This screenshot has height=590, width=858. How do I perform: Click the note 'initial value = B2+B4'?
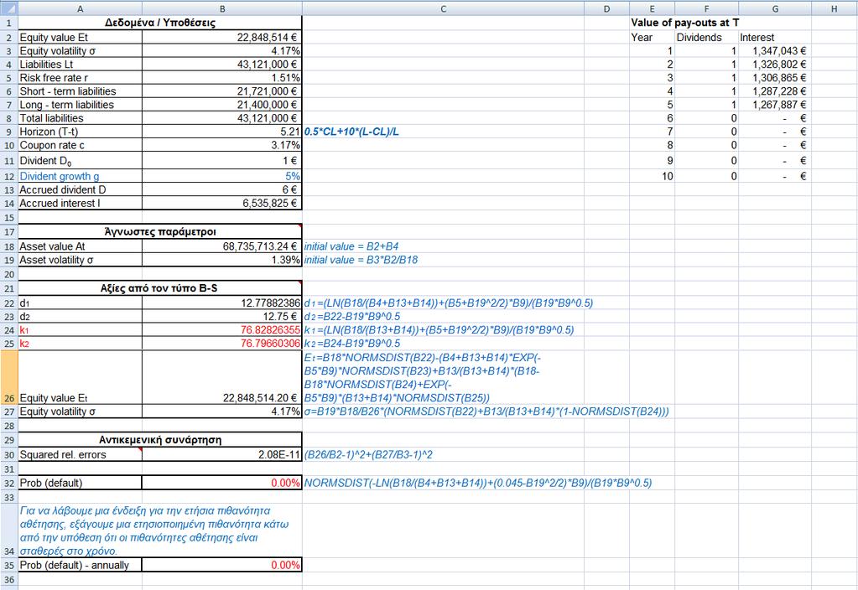tap(351, 246)
